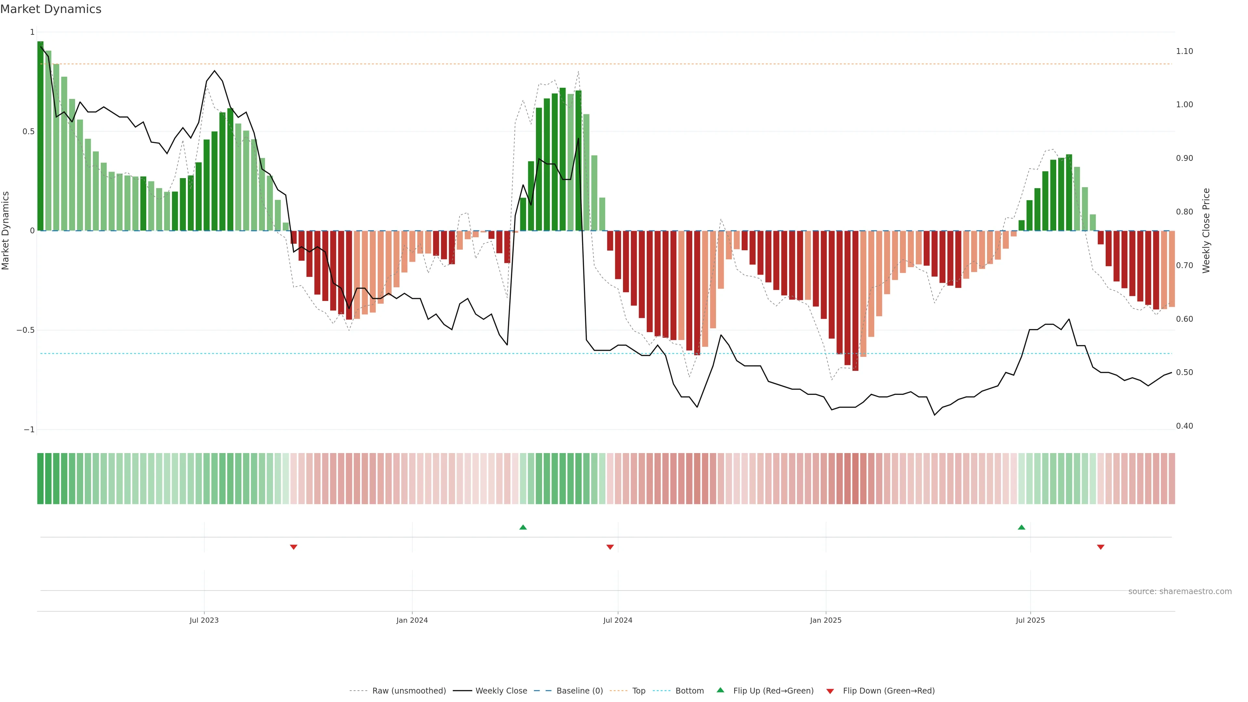Click the Flip Up (Red→Green) legend label

[773, 691]
